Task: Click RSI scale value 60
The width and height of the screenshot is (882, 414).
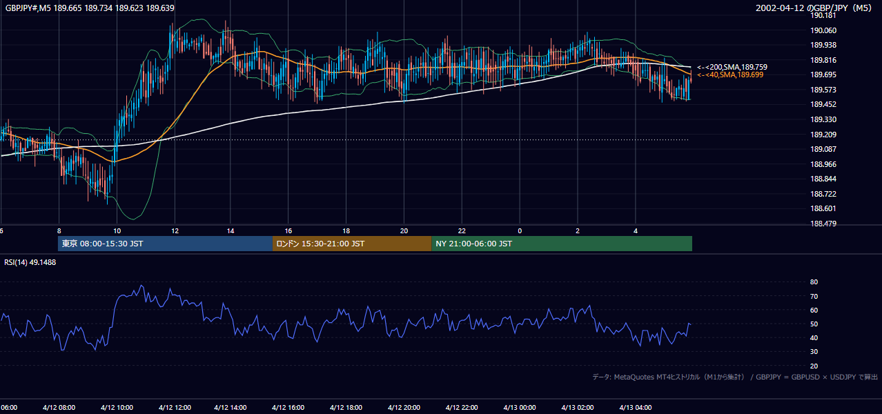Action: tap(814, 310)
